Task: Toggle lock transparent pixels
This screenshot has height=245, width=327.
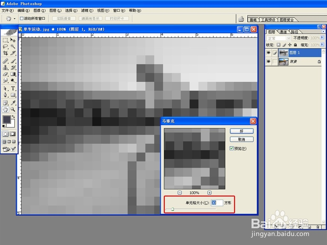Action: (278, 44)
